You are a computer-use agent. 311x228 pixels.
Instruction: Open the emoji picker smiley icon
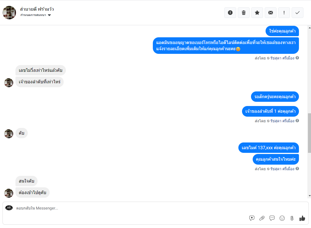[x=282, y=218]
